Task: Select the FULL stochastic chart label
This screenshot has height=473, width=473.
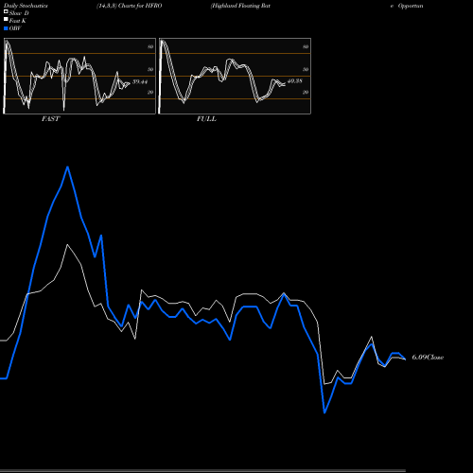Action: tap(206, 119)
